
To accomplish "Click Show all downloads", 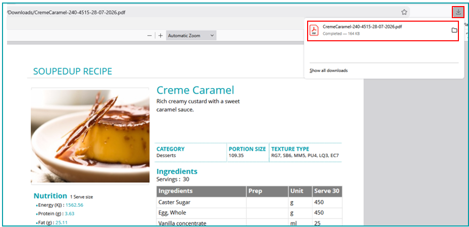I will tap(329, 71).
